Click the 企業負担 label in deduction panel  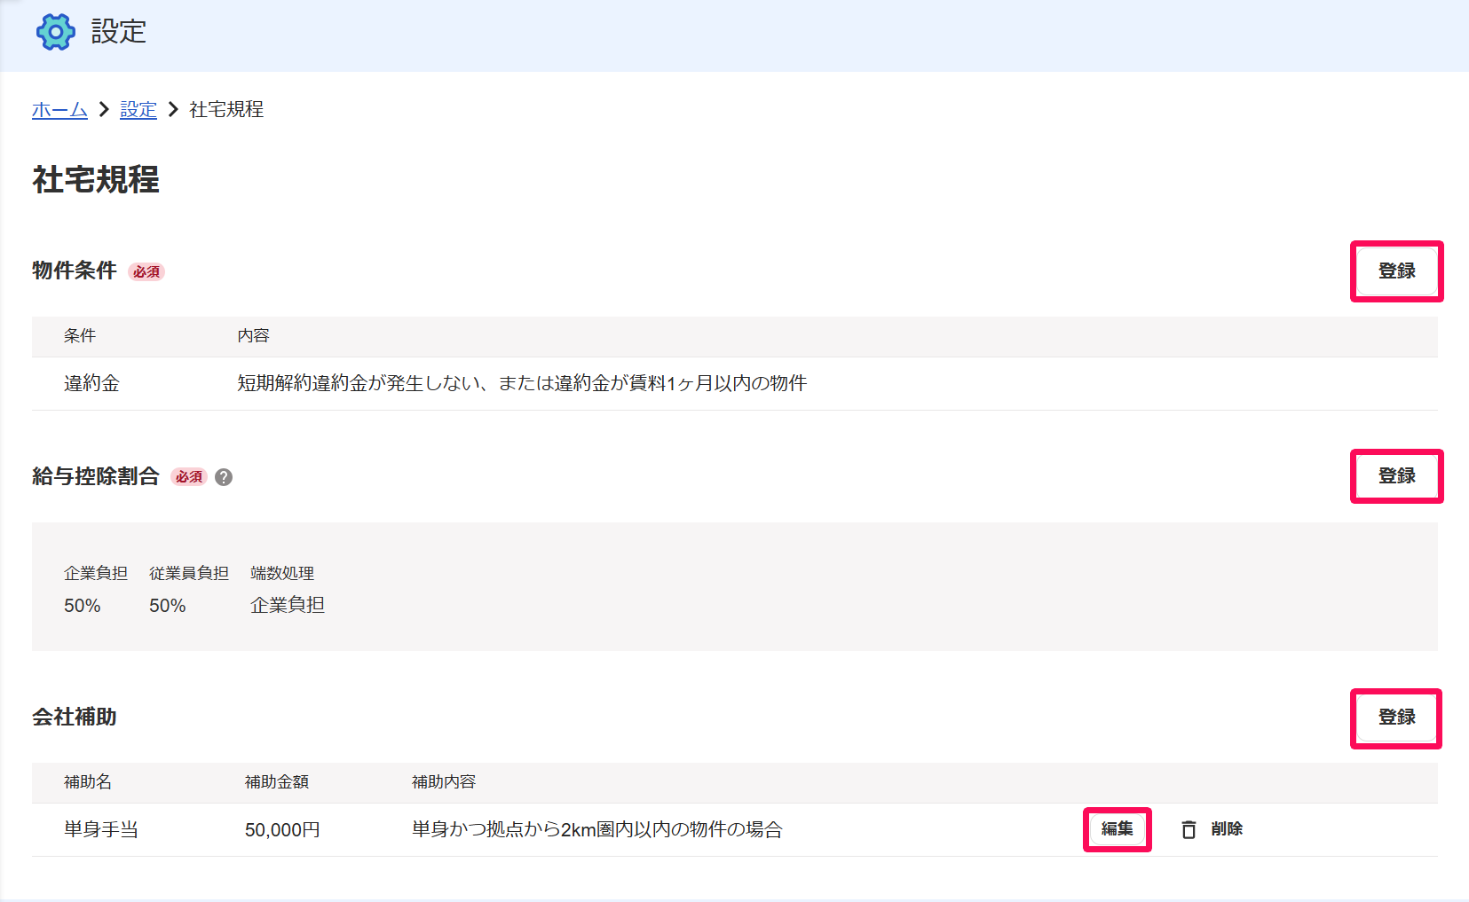coord(96,574)
